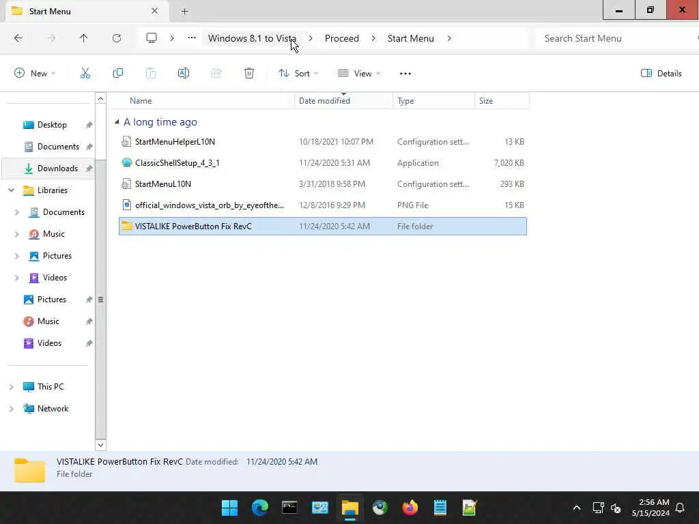The width and height of the screenshot is (699, 524).
Task: Click the Rename icon
Action: coord(183,74)
